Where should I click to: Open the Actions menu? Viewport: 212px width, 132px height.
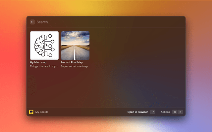165,112
